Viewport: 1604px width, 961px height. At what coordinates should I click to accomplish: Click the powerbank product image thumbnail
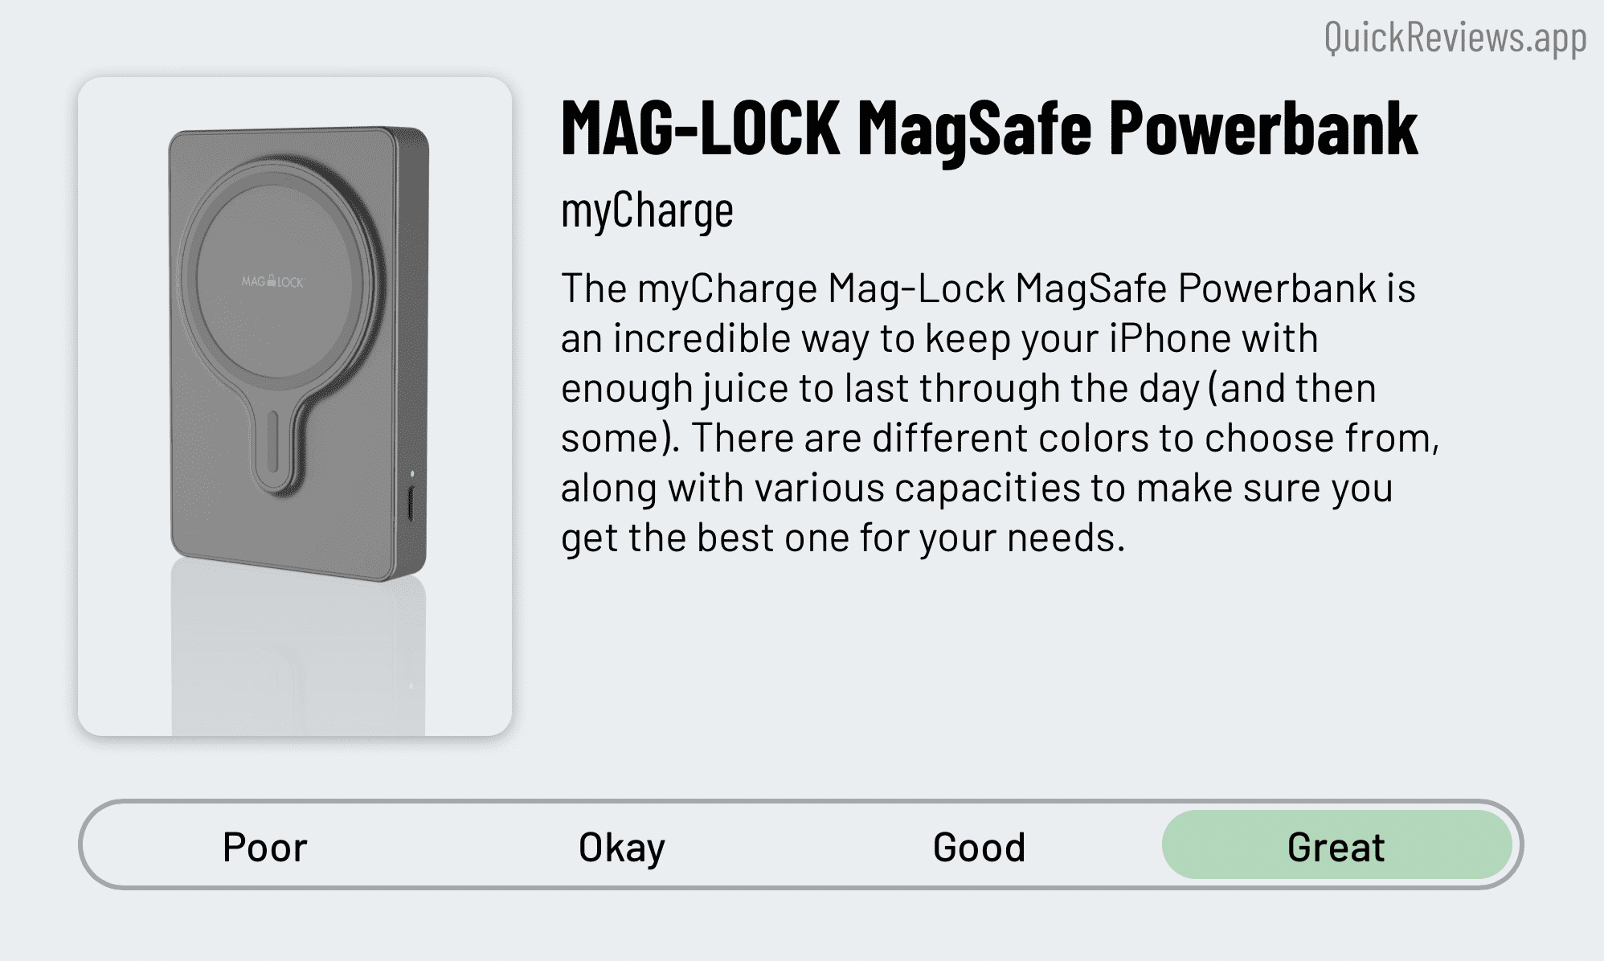295,407
